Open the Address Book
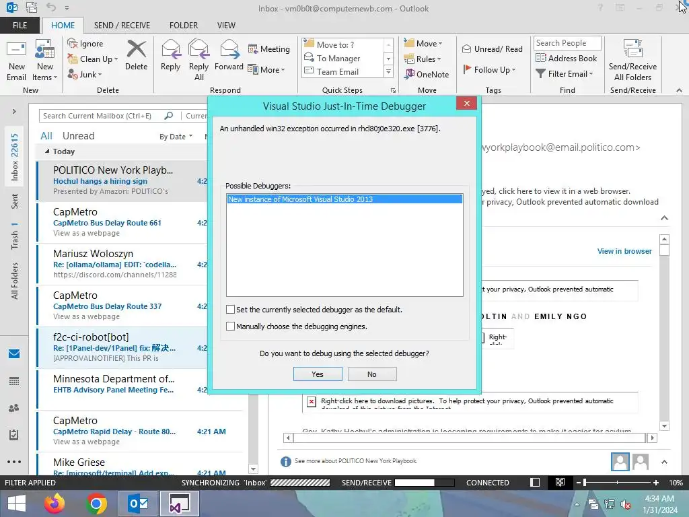Image resolution: width=689 pixels, height=517 pixels. click(567, 58)
